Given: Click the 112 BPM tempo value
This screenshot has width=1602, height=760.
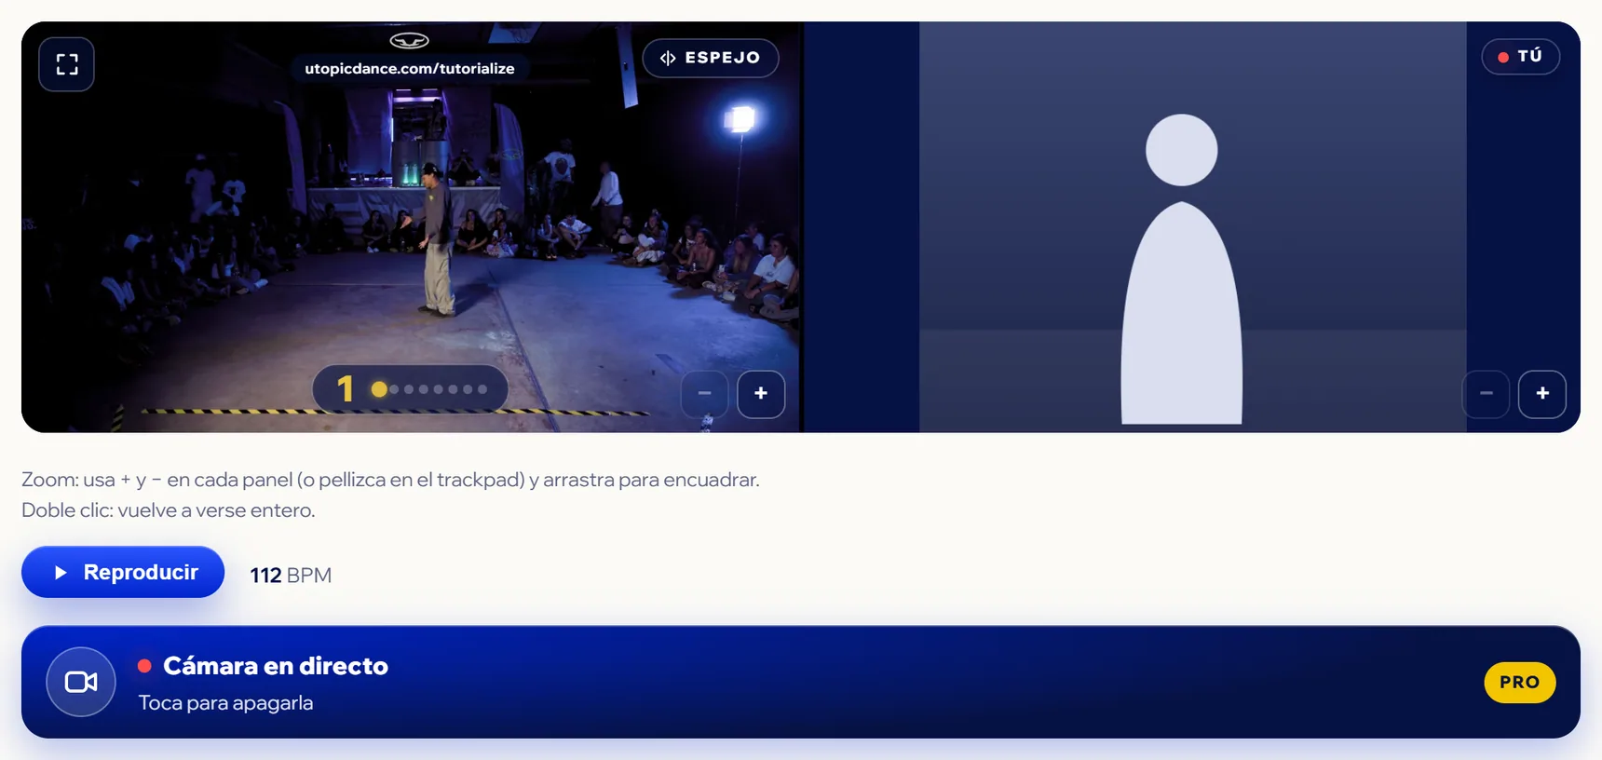Looking at the screenshot, I should point(291,576).
